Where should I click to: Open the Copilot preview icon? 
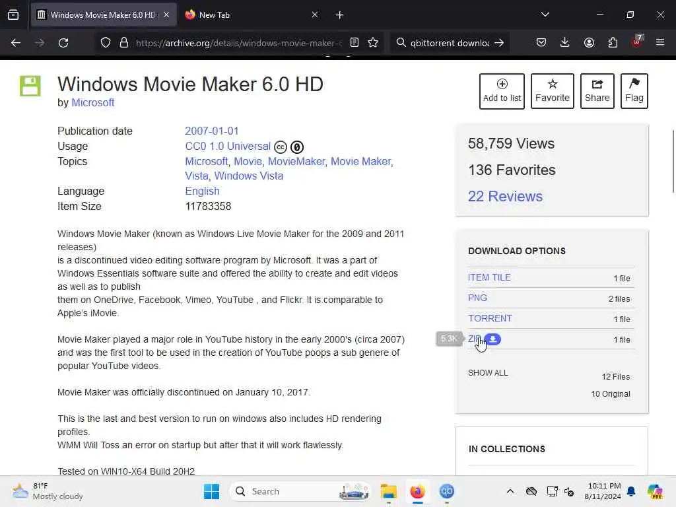coord(655,491)
